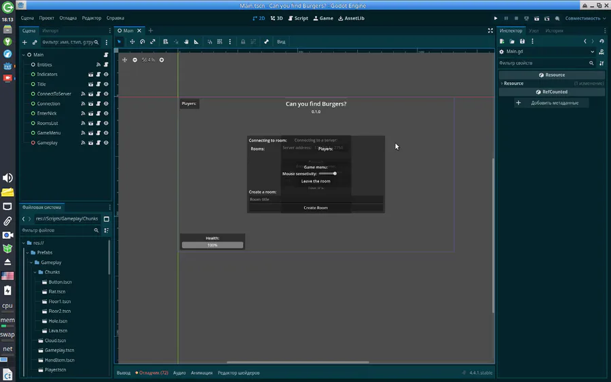
Task: Toggle visibility of Gameplay node
Action: 106,143
